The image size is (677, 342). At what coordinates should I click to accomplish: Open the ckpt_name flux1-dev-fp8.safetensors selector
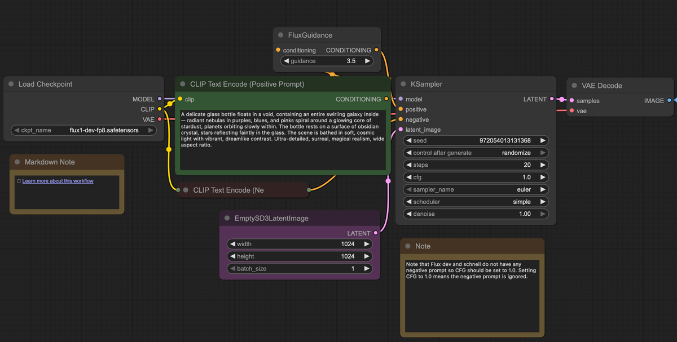click(83, 130)
